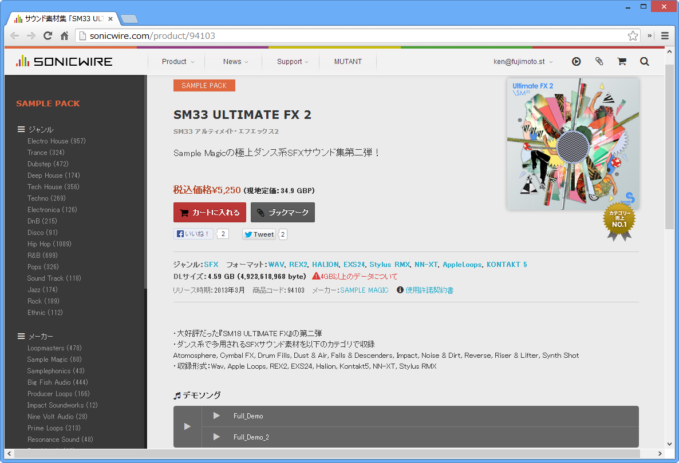Select Sound Track (118) genre
Screen dimensions: 679x463
[x=54, y=278]
